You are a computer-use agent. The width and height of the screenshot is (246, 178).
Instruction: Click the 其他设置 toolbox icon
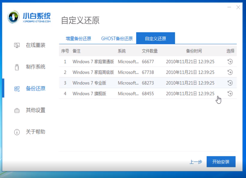[x=17, y=110]
